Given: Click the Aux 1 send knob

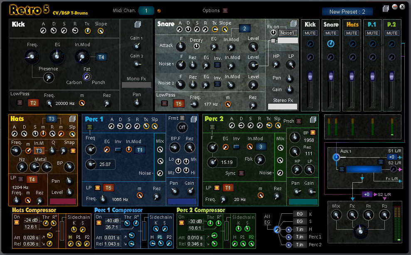Looking at the screenshot, I should click(x=336, y=157).
